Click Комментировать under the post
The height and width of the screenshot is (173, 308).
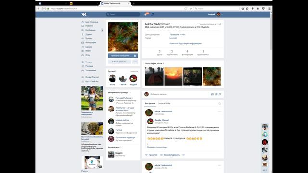click(x=170, y=155)
